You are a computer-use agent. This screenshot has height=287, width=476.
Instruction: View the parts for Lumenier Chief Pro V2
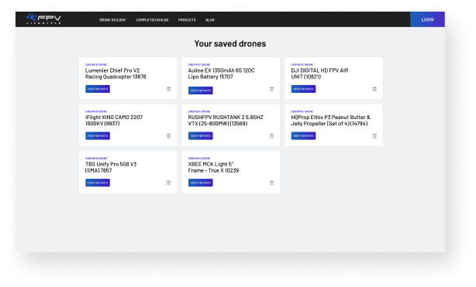(98, 89)
